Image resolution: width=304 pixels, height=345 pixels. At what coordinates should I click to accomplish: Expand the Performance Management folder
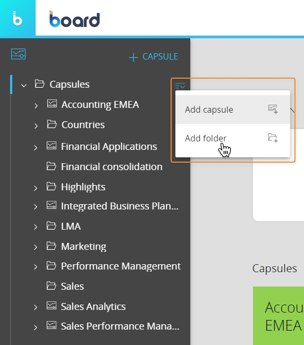(x=36, y=267)
